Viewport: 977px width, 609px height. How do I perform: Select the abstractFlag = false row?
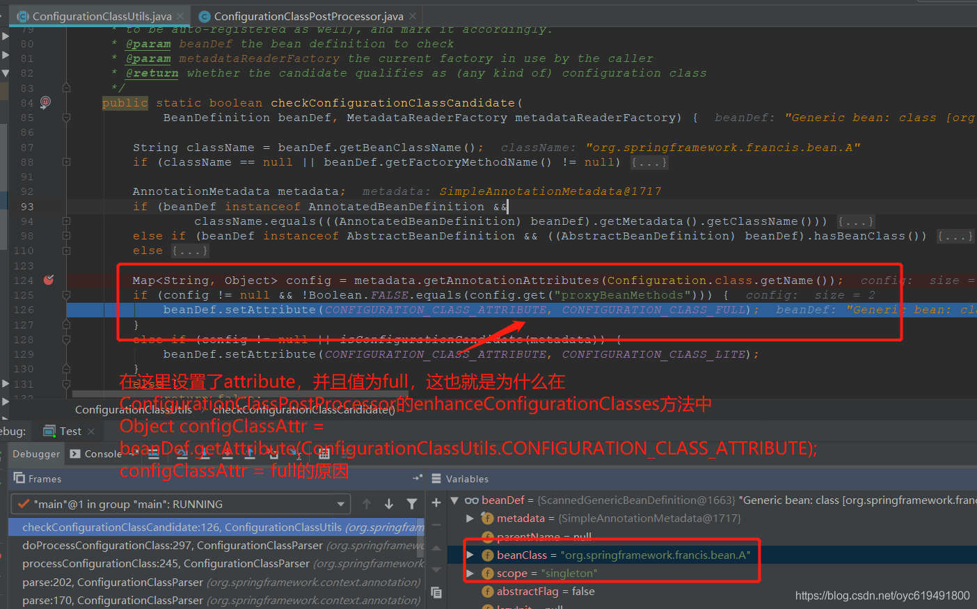pyautogui.click(x=713, y=591)
